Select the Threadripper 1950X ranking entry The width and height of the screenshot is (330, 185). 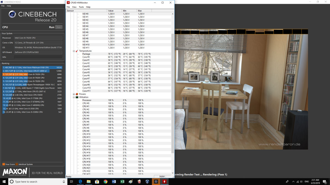click(x=32, y=85)
